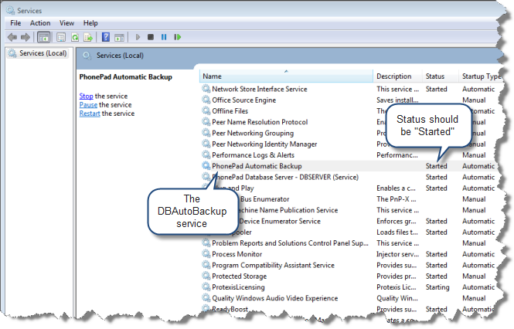Select the ProtexisLicensing service

tap(238, 287)
